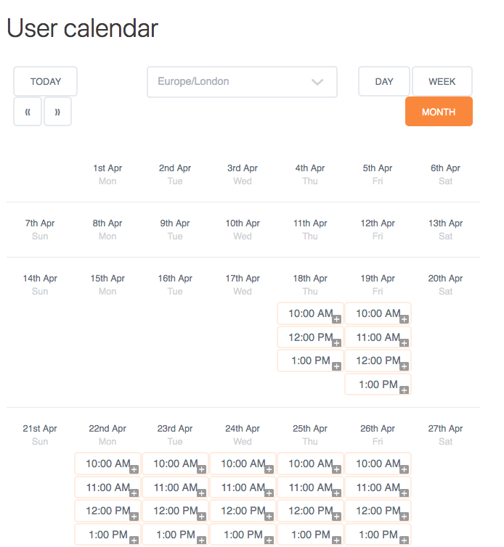Click plus icon on 19th Apr 11:00 AM slot
The image size is (504, 547).
405,342
